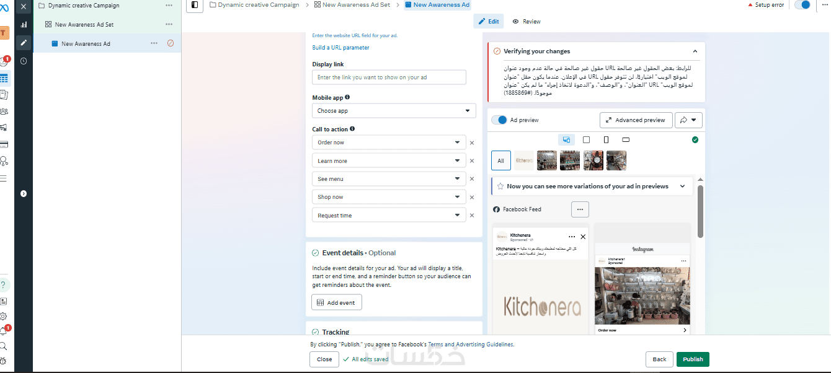Open the audiences people icon in left rail
Viewport: 831px width, 373px height.
tap(4, 112)
